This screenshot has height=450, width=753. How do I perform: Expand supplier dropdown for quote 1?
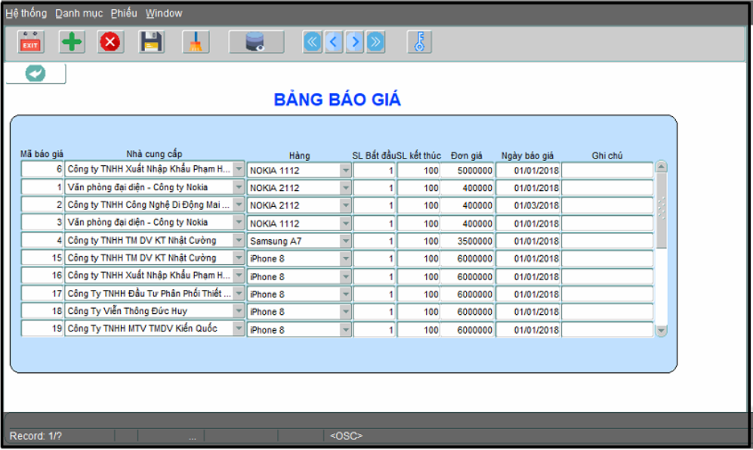[239, 187]
